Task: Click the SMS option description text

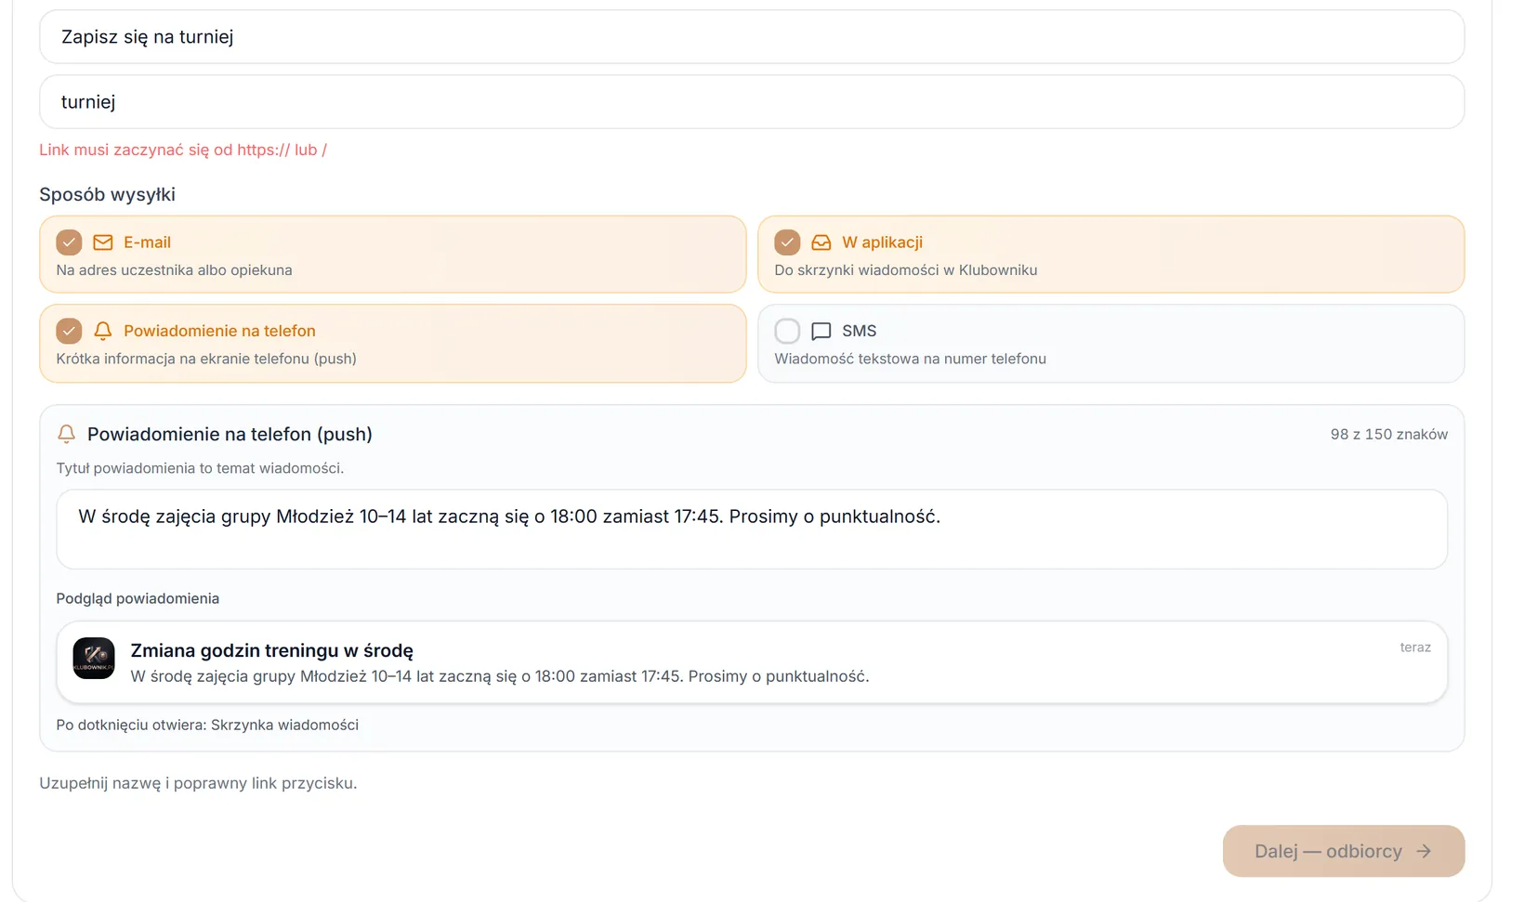Action: pyautogui.click(x=910, y=359)
